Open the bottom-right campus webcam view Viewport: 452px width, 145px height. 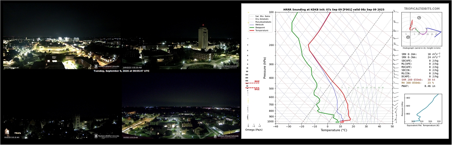point(181,107)
